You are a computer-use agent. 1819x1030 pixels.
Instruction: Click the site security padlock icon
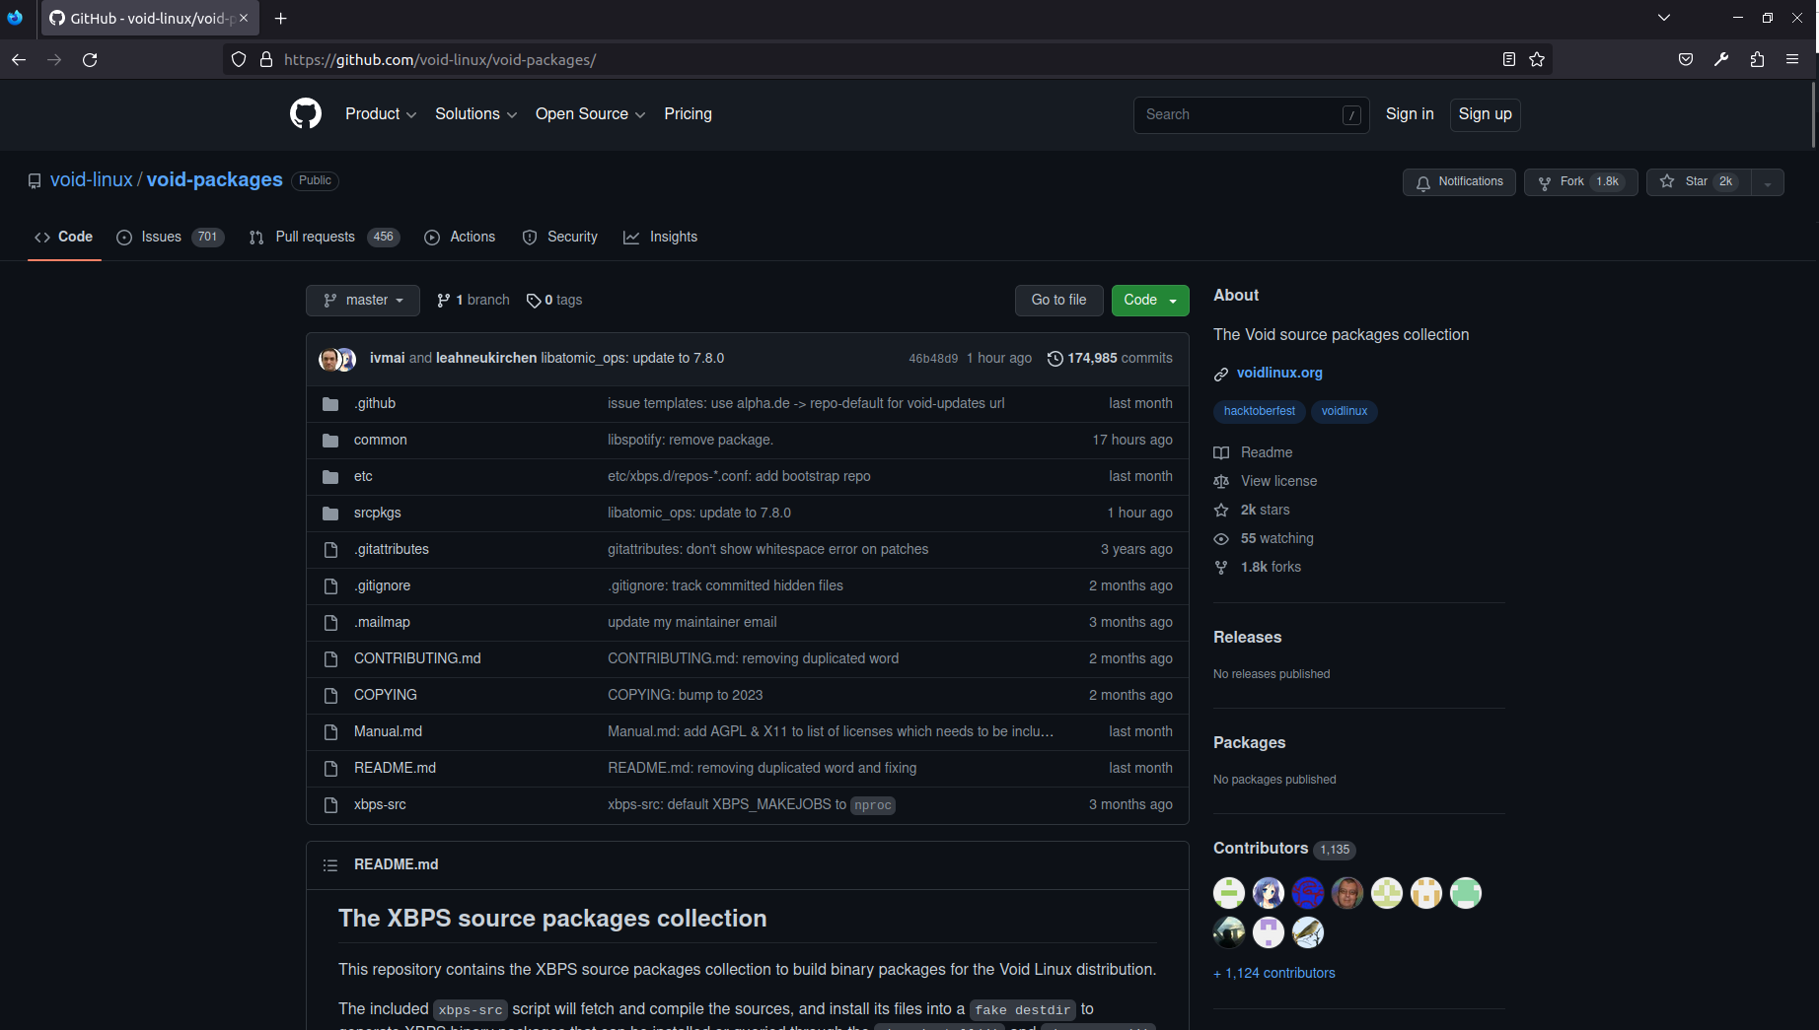(266, 60)
